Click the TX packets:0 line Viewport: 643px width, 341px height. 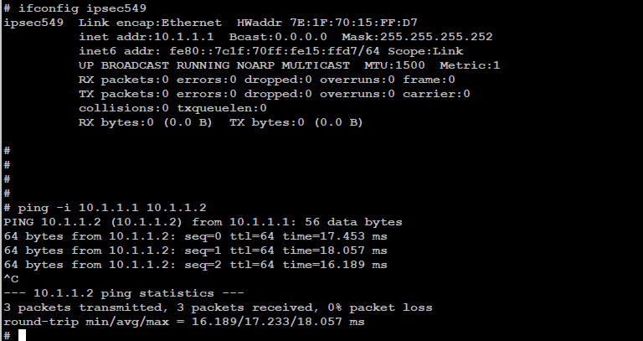275,94
